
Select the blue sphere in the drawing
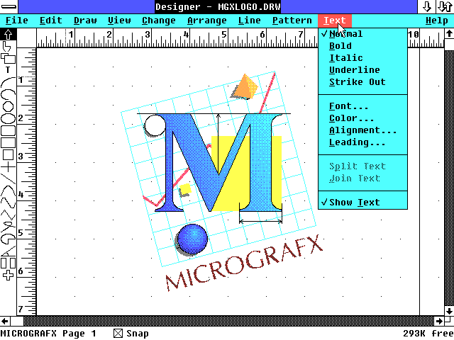coord(192,239)
